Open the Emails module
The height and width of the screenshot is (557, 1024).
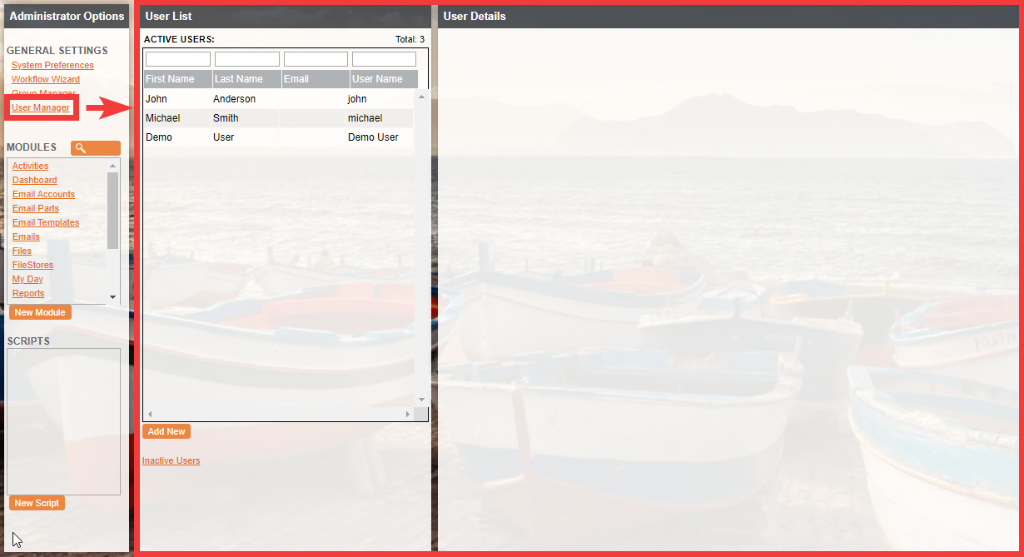pos(26,236)
